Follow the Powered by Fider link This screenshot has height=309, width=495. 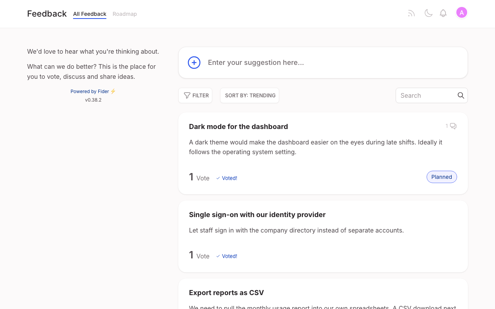(x=93, y=92)
